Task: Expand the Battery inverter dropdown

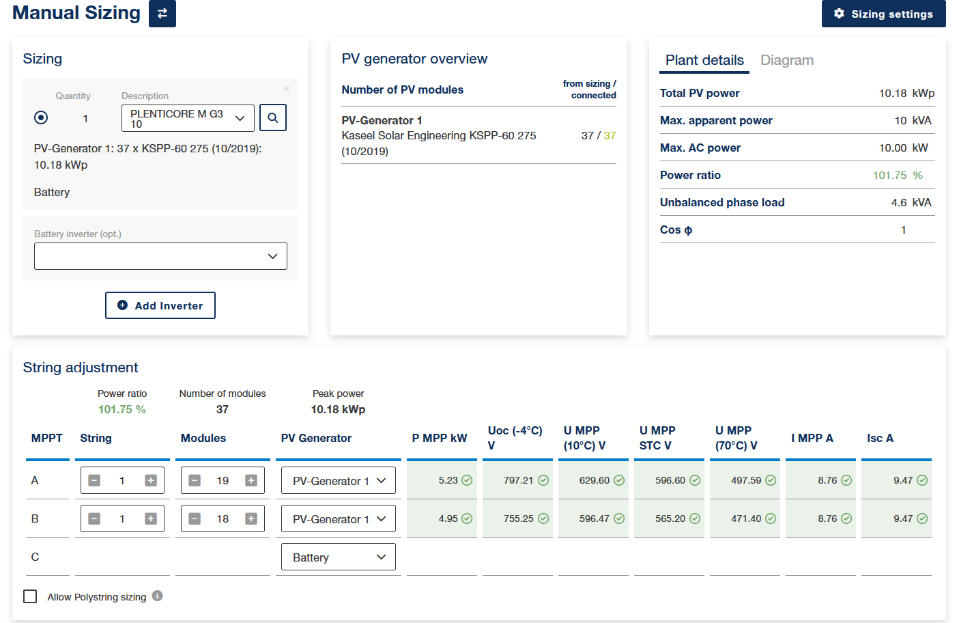Action: click(160, 256)
